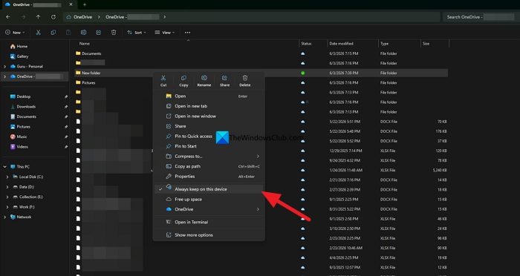Click the Cut icon in context menu
The height and width of the screenshot is (276, 520).
[x=163, y=78]
